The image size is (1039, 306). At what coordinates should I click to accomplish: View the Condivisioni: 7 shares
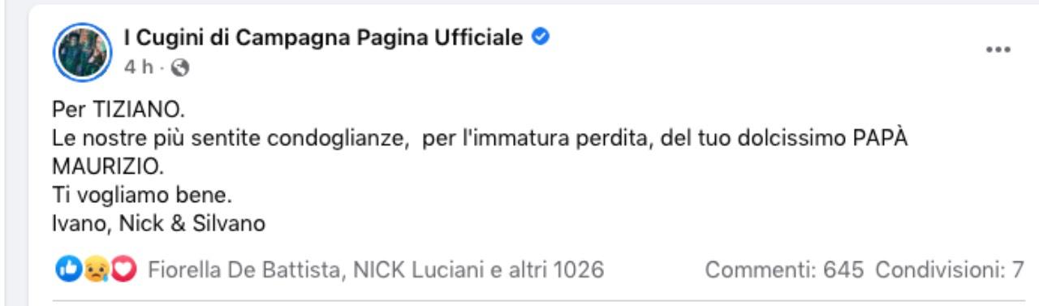(x=950, y=270)
